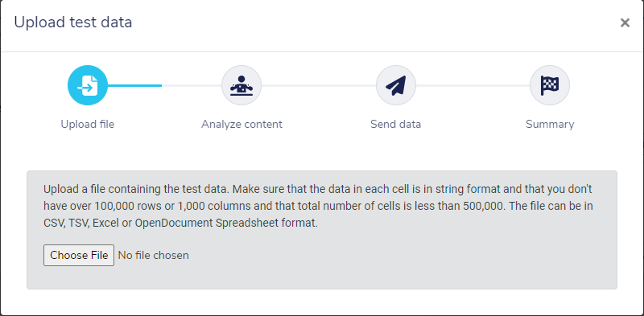Click the blue Upload file step icon

point(88,85)
